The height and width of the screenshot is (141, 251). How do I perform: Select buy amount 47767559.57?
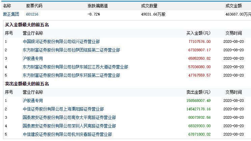click(x=199, y=75)
